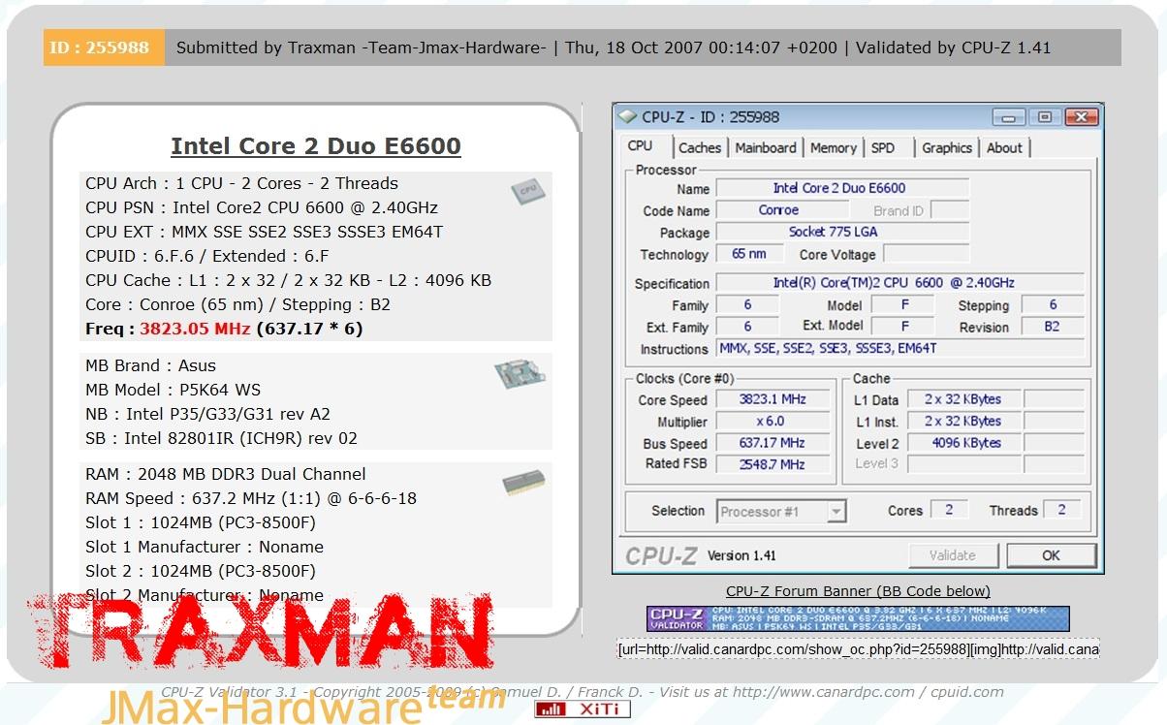Click the MB Model : P5K64 WS line
The width and height of the screenshot is (1167, 725).
(x=174, y=390)
